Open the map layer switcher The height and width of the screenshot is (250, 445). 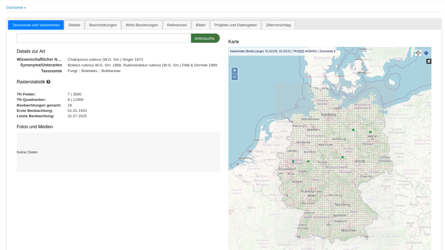(x=429, y=61)
